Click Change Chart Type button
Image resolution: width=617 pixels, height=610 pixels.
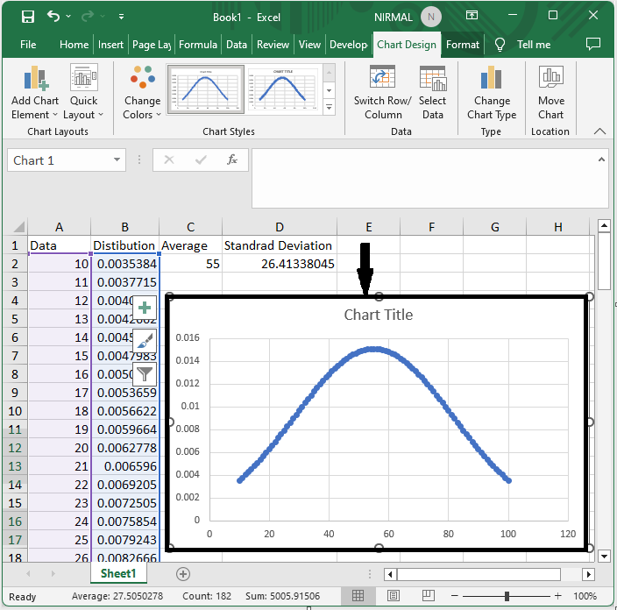(x=492, y=93)
